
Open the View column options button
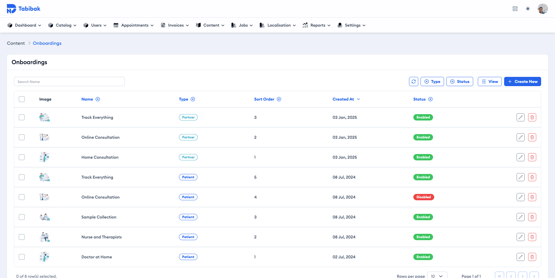490,81
